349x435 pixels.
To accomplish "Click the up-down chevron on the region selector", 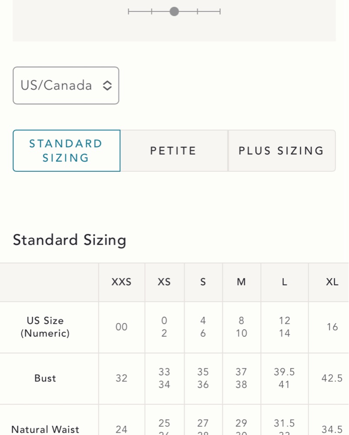I will (107, 86).
